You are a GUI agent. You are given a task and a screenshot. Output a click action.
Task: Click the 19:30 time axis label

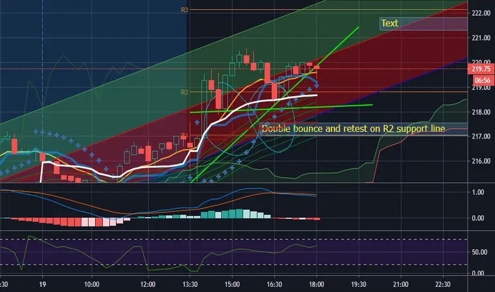click(x=359, y=285)
